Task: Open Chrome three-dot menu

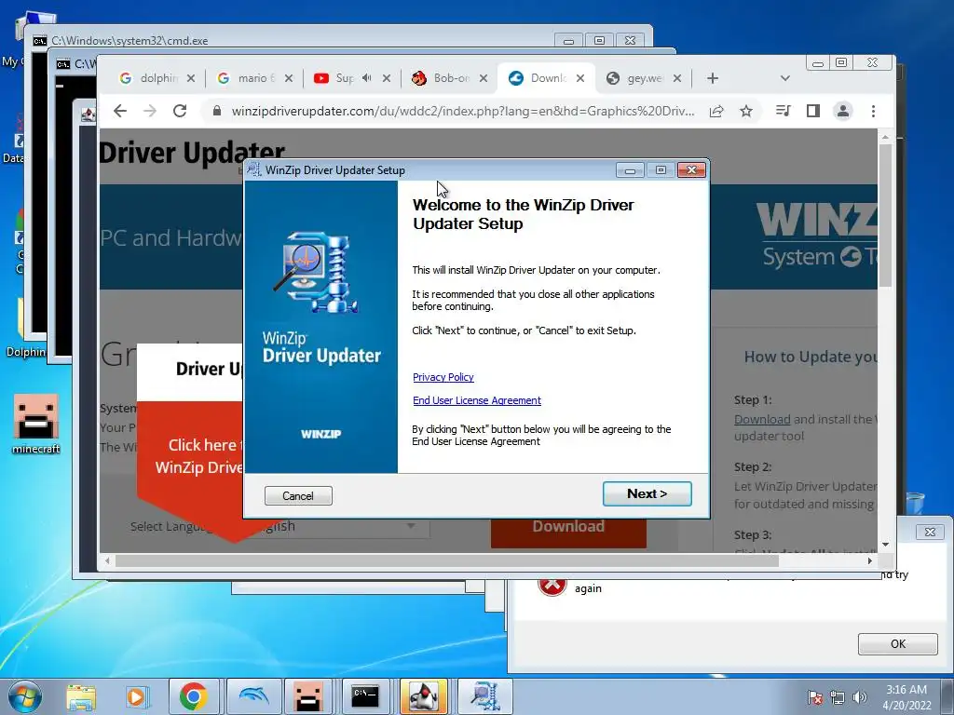Action: [873, 111]
